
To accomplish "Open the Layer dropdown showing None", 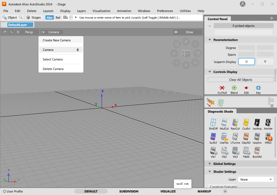I will click(255, 179).
